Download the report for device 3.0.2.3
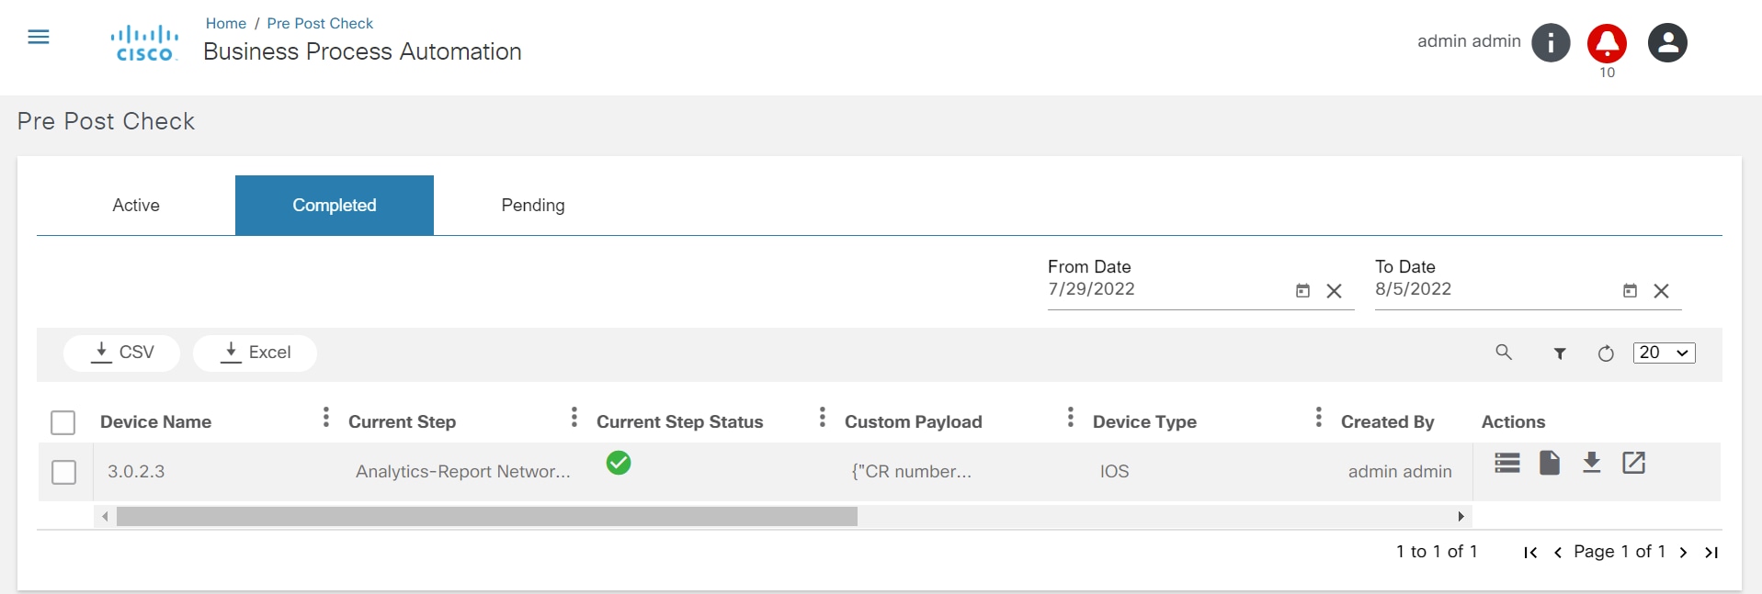 [x=1591, y=463]
